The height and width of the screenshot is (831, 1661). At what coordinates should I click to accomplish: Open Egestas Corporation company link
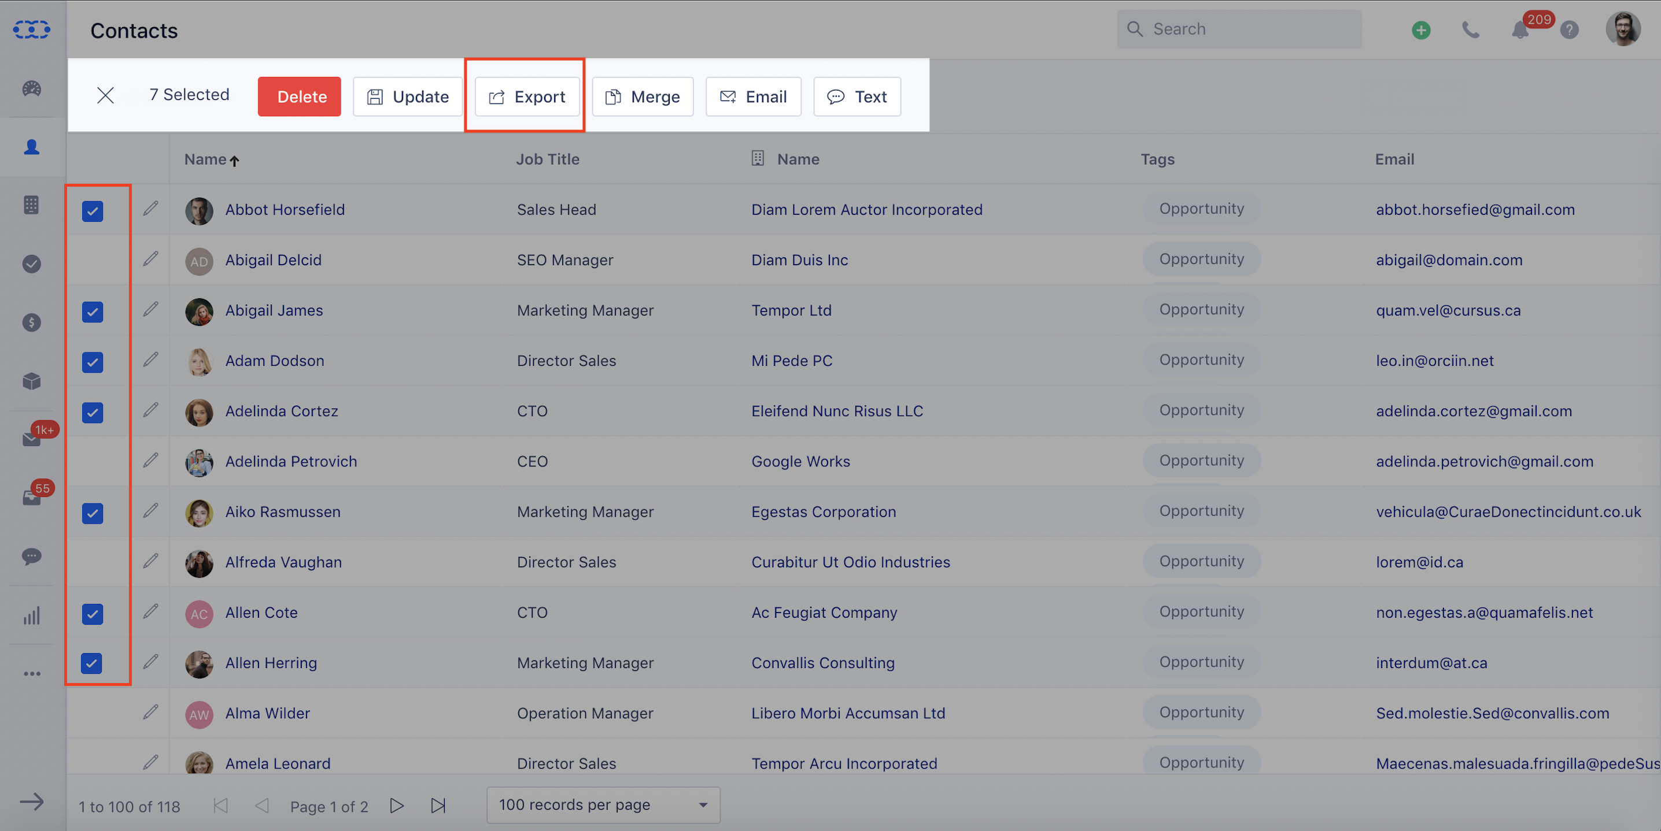(x=824, y=511)
